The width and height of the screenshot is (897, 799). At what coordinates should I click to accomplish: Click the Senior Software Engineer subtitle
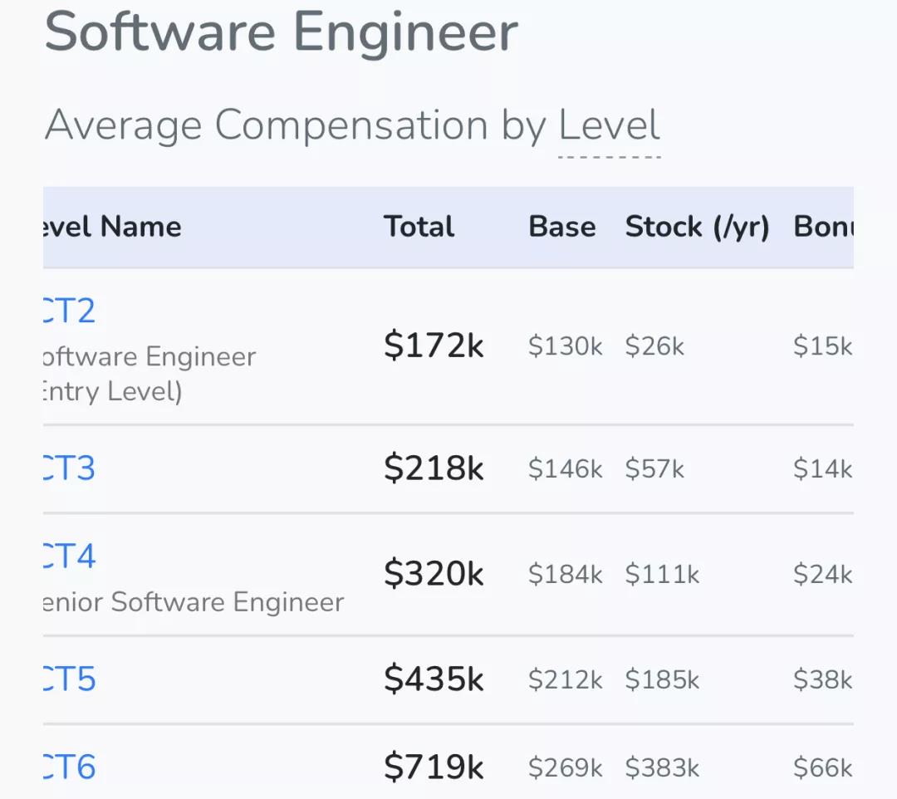coord(194,602)
